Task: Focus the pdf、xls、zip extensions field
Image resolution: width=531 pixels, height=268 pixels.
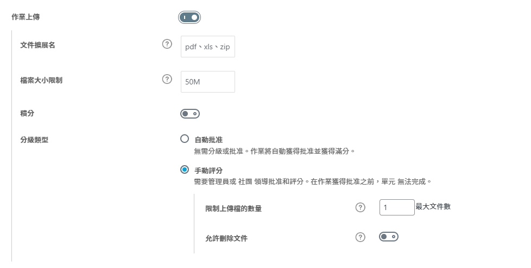Action: pyautogui.click(x=208, y=47)
